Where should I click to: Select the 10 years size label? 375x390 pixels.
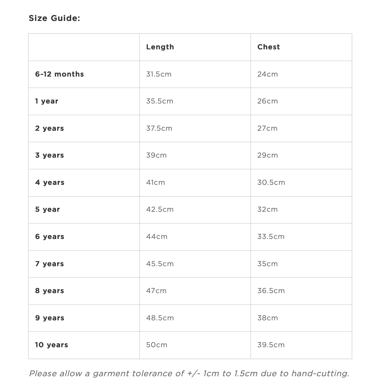click(x=52, y=345)
